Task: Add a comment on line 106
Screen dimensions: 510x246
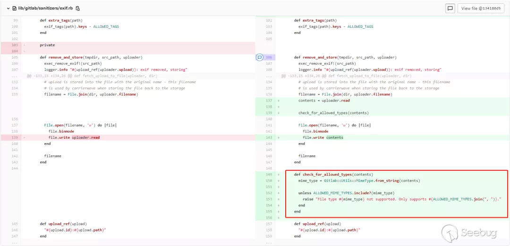Action: pyautogui.click(x=259, y=57)
